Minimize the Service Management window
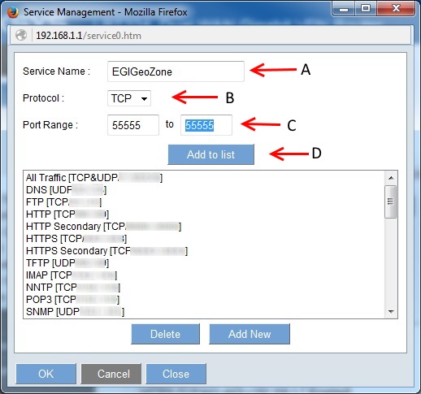This screenshot has height=394, width=421. point(344,9)
